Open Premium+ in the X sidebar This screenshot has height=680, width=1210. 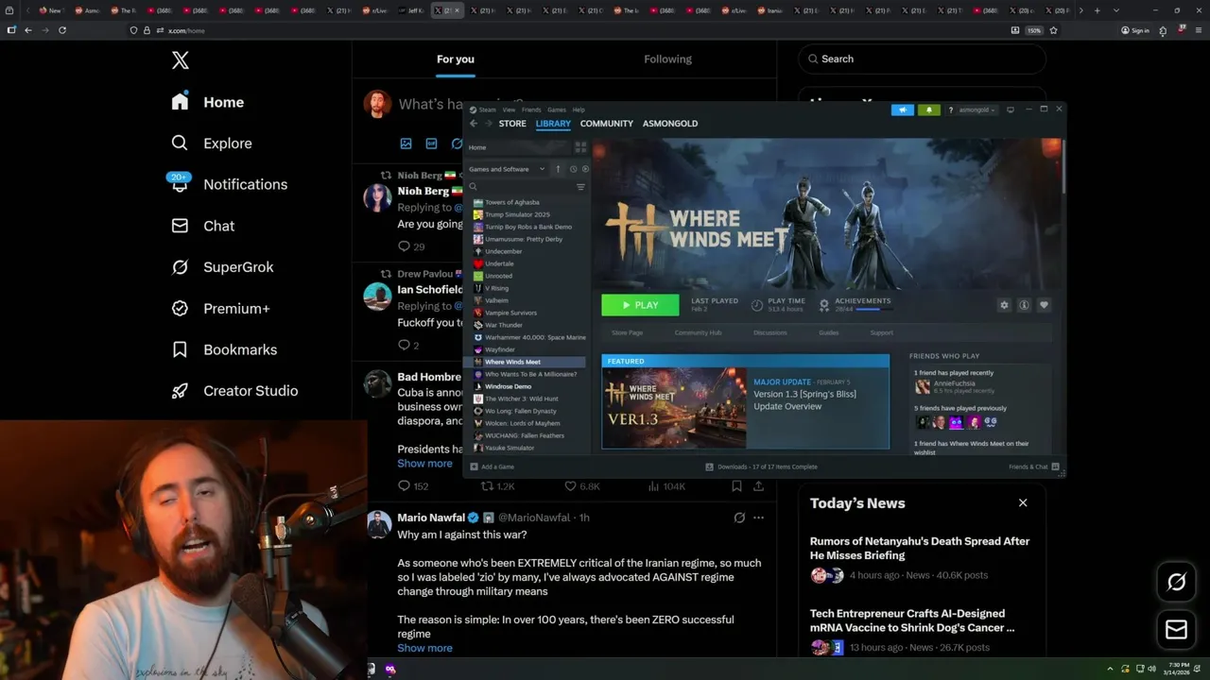pos(220,309)
